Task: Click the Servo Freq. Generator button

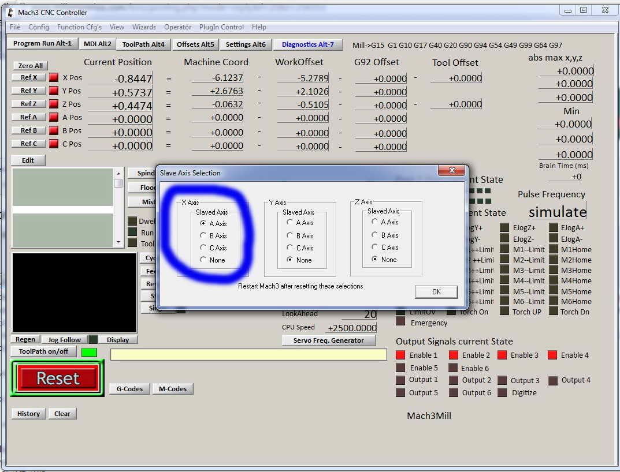Action: pos(329,340)
